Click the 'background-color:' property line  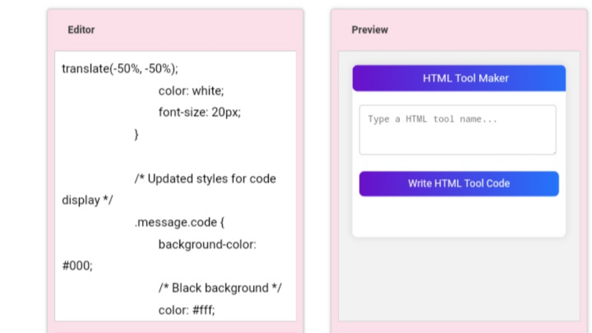coord(207,244)
